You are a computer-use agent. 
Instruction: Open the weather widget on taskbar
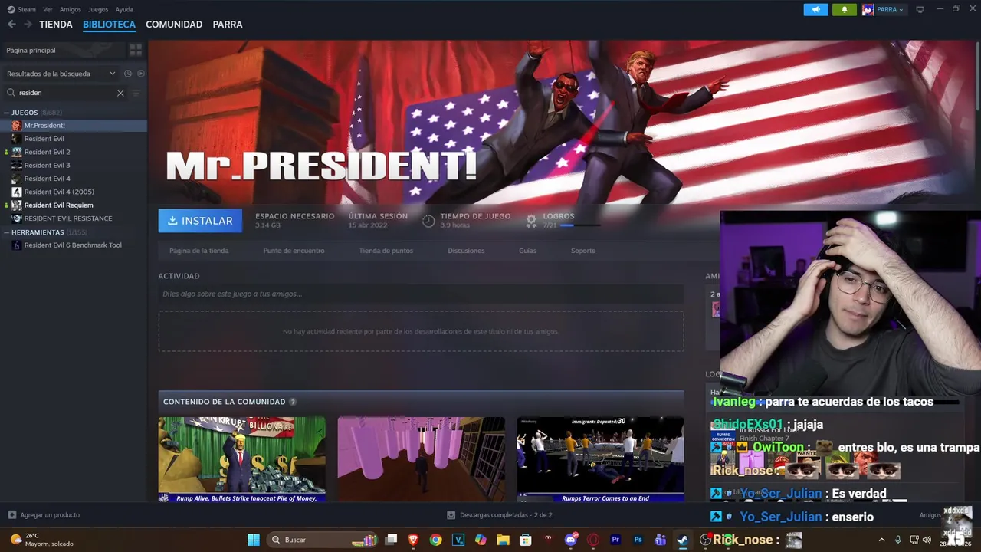(42, 540)
